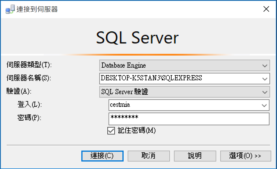
Task: Click the 連接到伺服器 window title text
Action: 37,9
